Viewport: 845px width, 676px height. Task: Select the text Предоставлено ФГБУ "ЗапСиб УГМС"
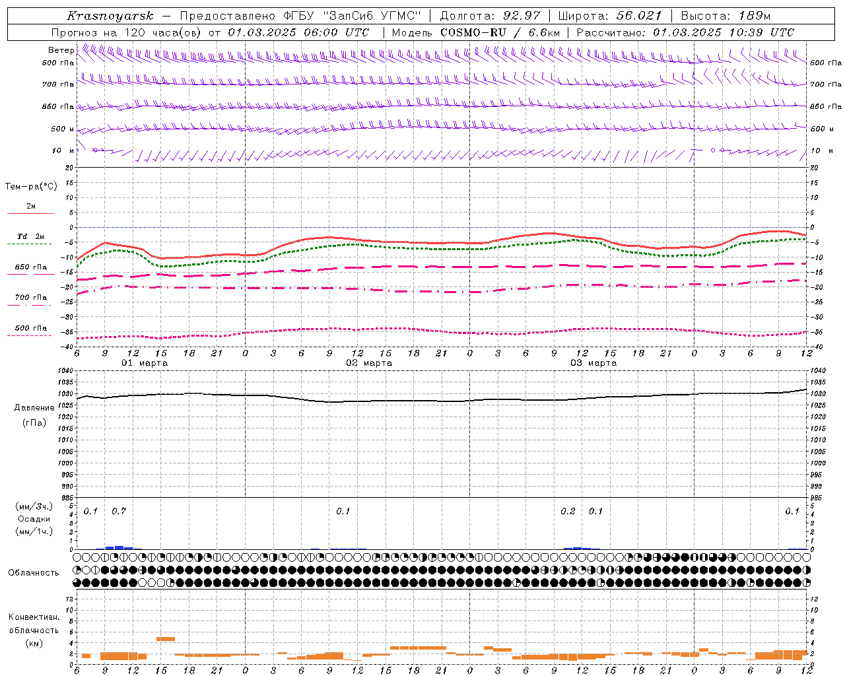click(x=300, y=16)
